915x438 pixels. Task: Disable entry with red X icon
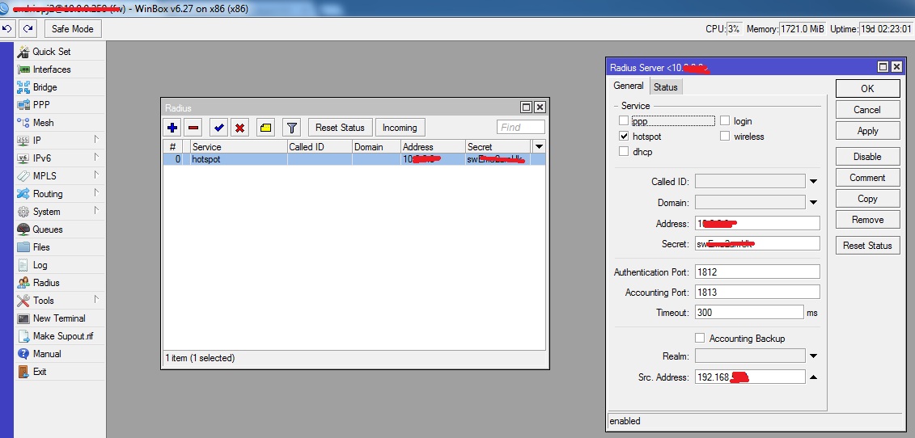(239, 127)
